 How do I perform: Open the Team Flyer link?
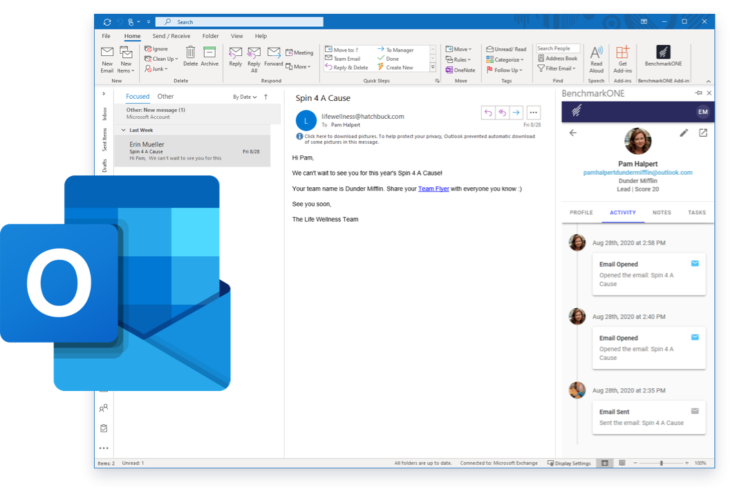click(x=433, y=189)
